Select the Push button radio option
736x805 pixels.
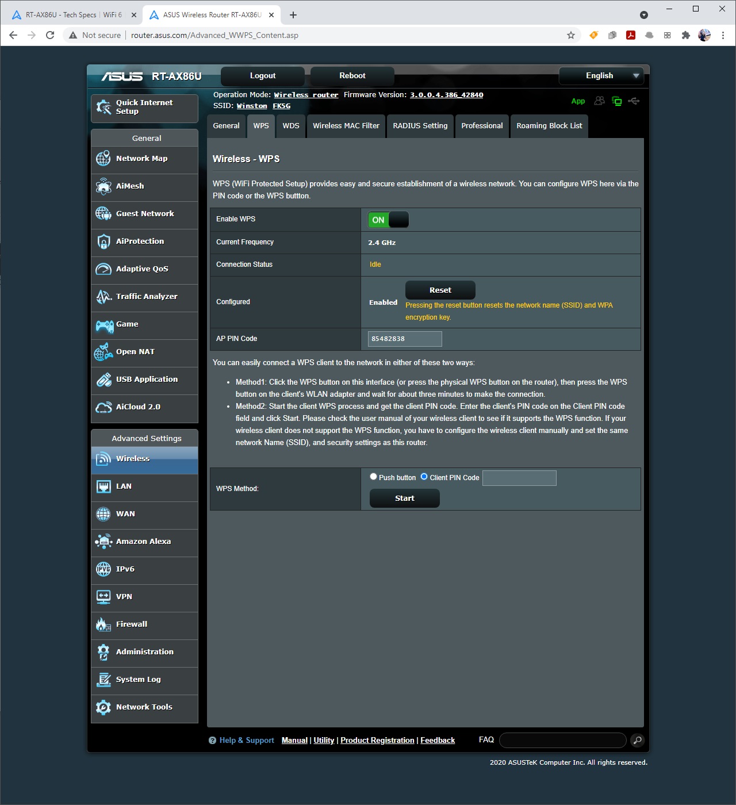pyautogui.click(x=374, y=477)
